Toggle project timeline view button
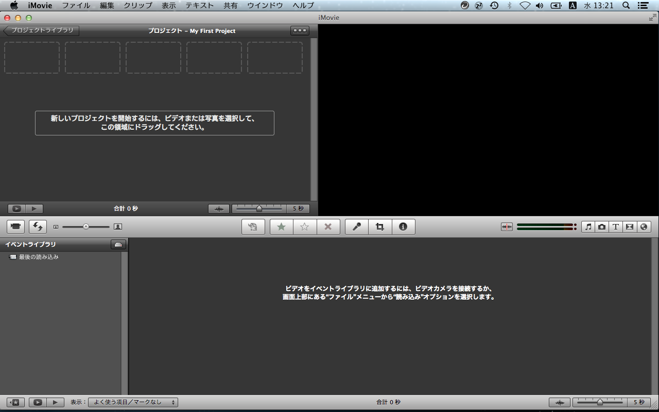 [x=300, y=30]
